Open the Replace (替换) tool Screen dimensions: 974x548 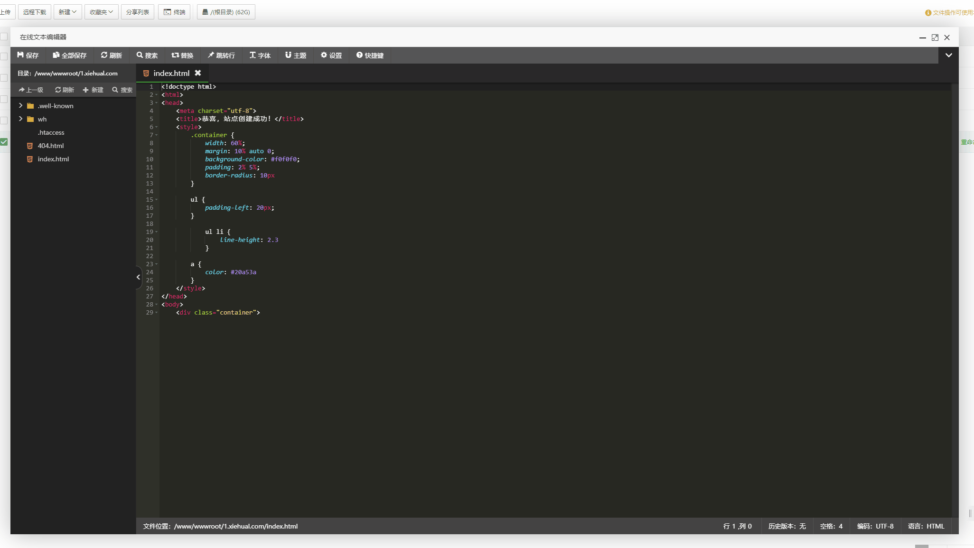tap(182, 56)
